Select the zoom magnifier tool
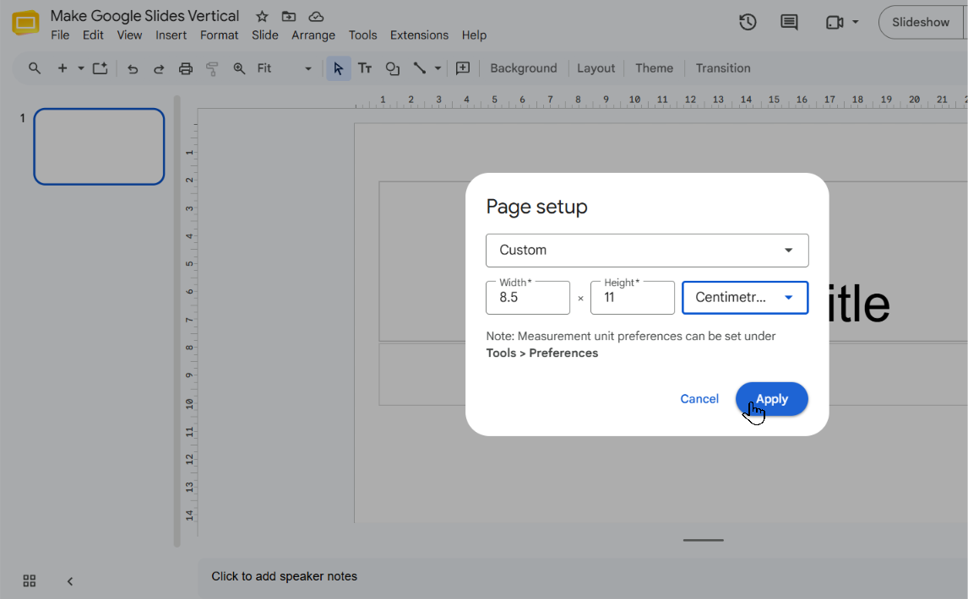Viewport: 968px width, 599px height. (239, 68)
